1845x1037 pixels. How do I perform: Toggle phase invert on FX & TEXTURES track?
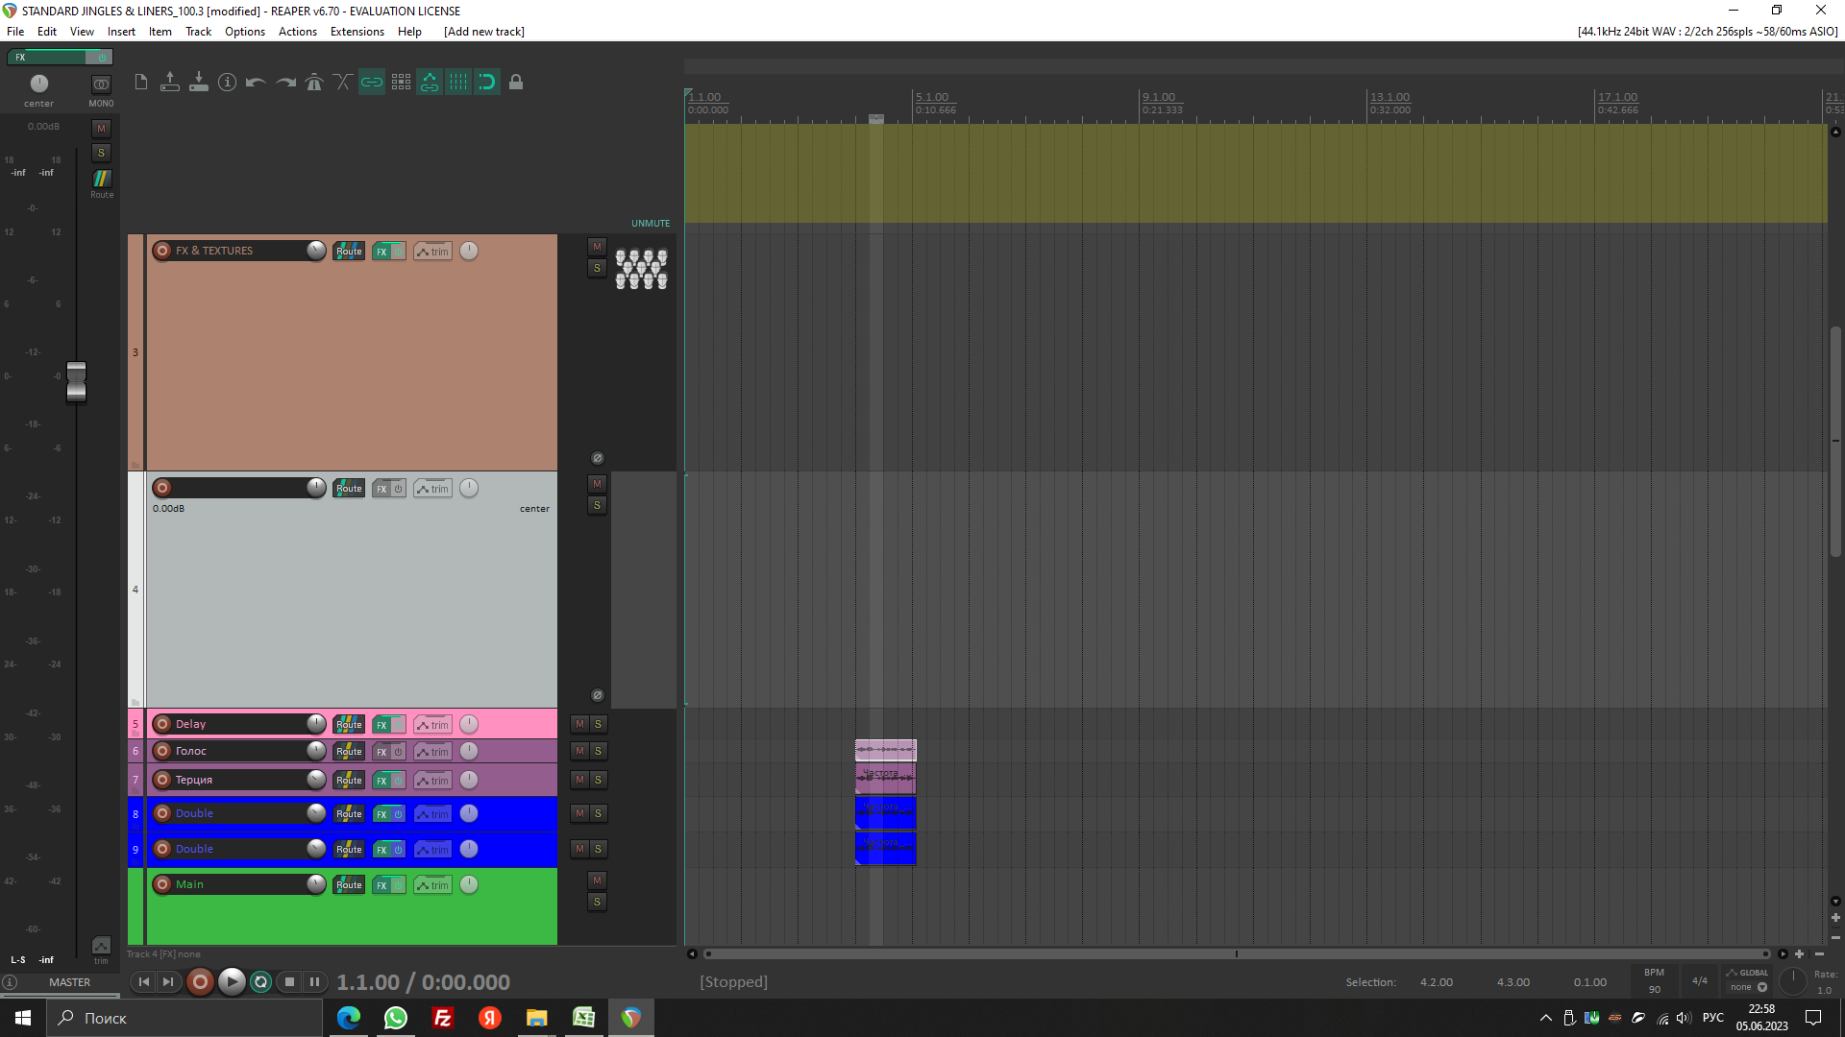tap(597, 458)
